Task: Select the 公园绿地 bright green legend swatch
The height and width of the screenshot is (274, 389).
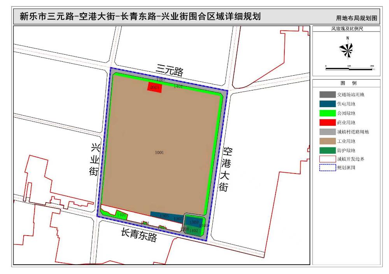Action: (327, 113)
